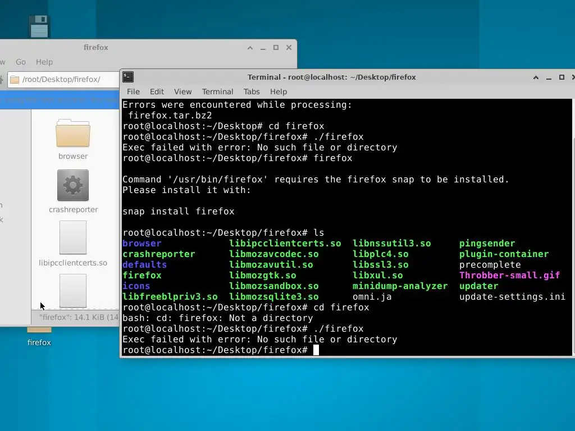Click 'icons' in the ls output
The width and height of the screenshot is (575, 431).
tap(136, 286)
